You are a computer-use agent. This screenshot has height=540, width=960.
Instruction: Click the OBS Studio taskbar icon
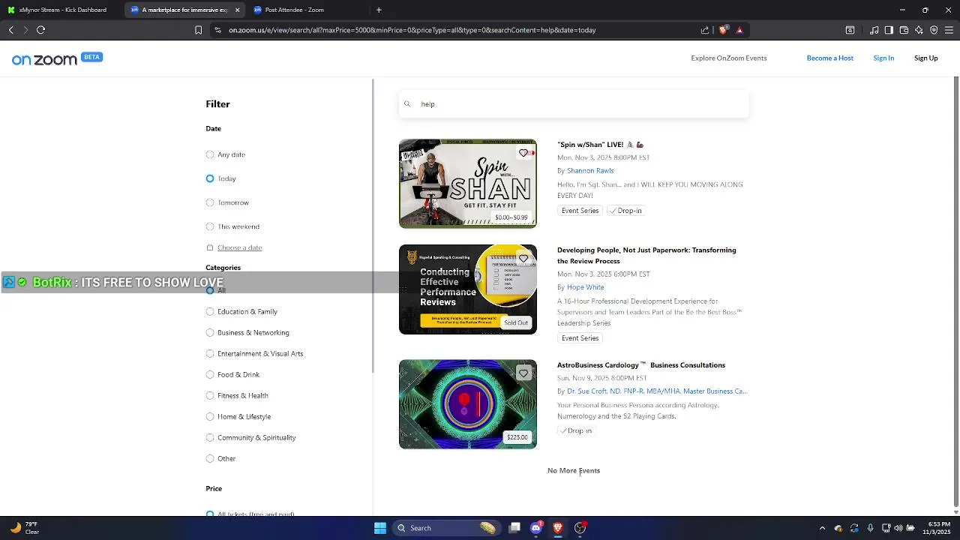tap(580, 528)
